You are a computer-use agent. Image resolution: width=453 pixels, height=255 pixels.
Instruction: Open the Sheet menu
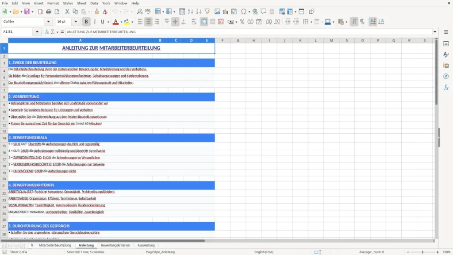point(81,3)
